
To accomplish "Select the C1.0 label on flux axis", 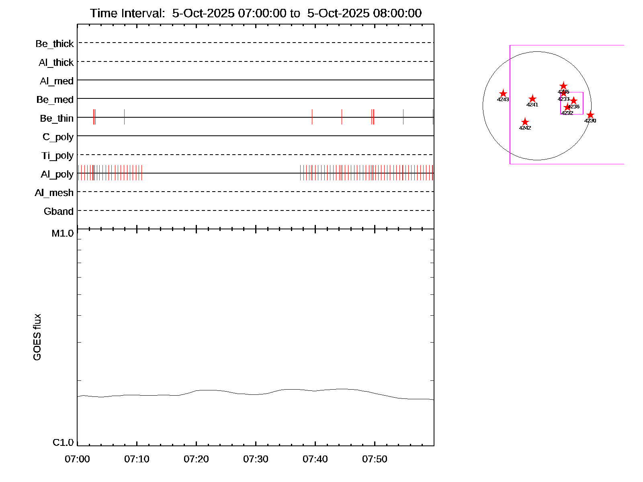I will point(63,443).
